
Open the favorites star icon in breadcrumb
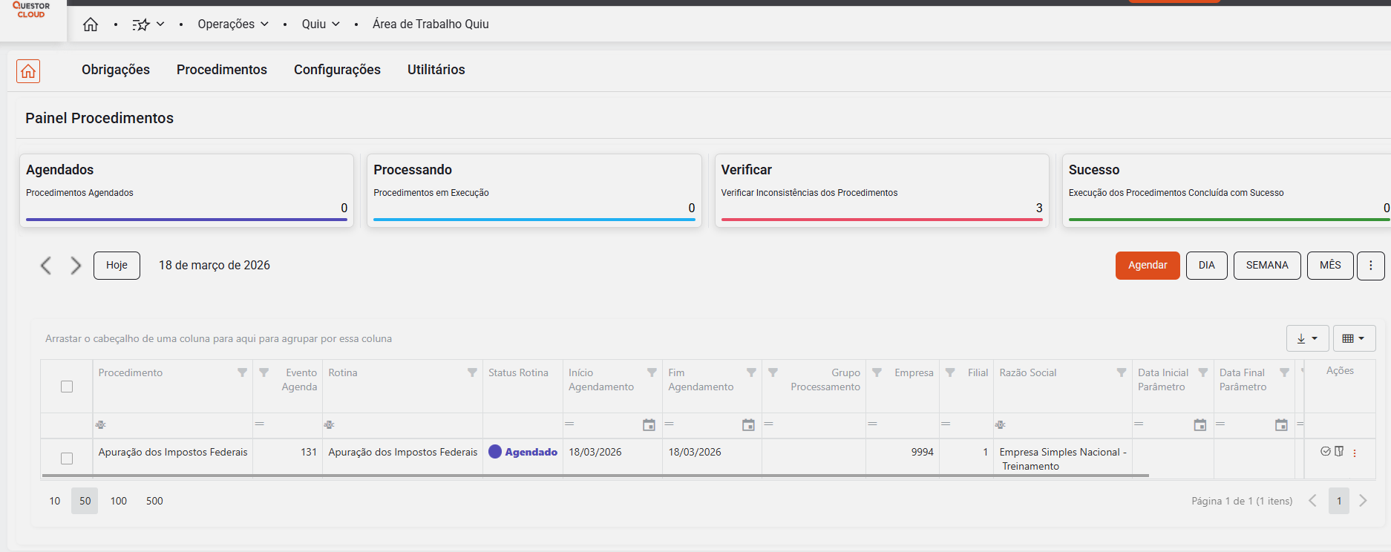coord(141,24)
